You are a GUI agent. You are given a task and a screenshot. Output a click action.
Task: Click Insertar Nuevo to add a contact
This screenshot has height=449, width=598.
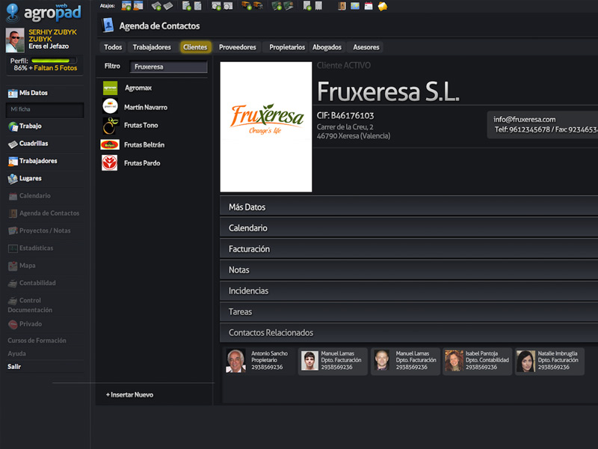[x=130, y=394]
